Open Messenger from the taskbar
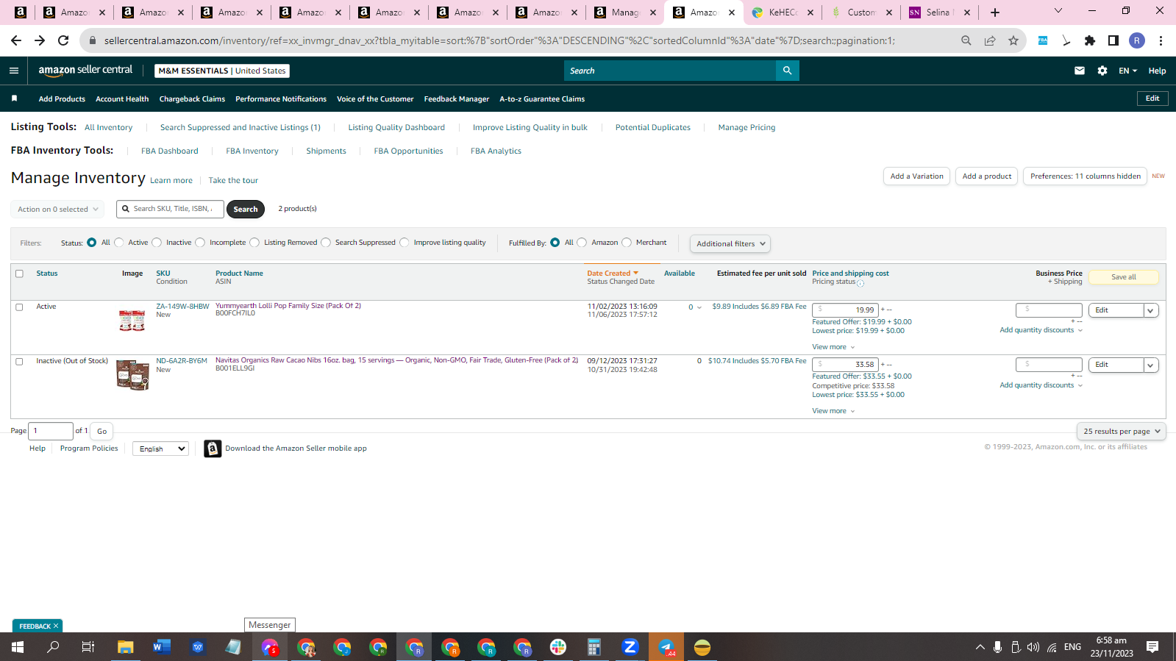 [270, 647]
